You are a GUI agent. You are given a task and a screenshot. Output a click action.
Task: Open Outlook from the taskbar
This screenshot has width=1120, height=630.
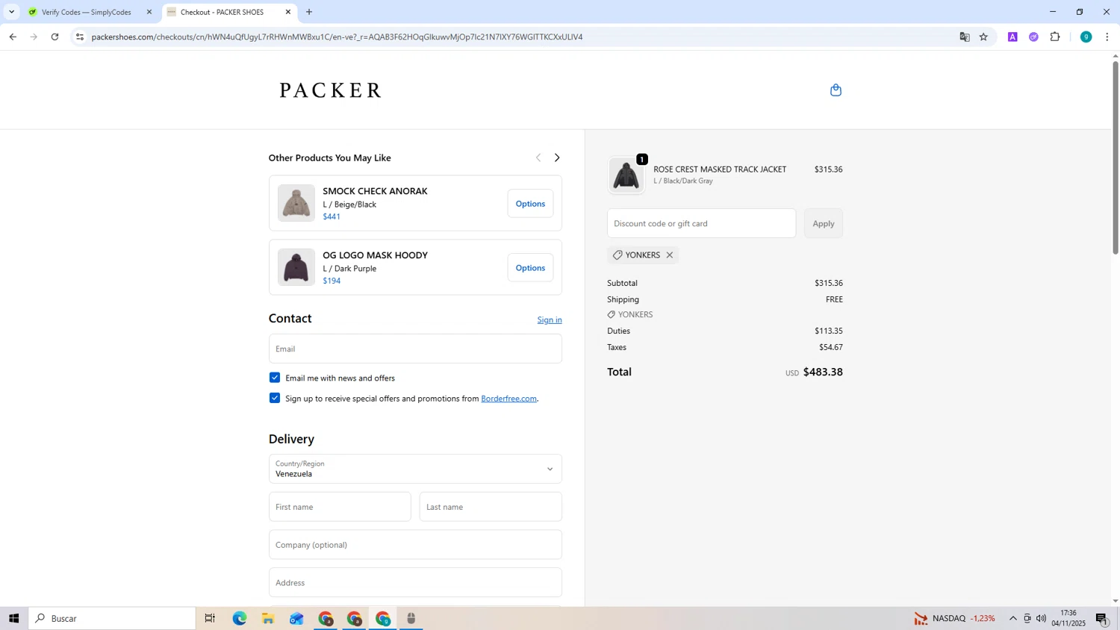[x=296, y=618]
